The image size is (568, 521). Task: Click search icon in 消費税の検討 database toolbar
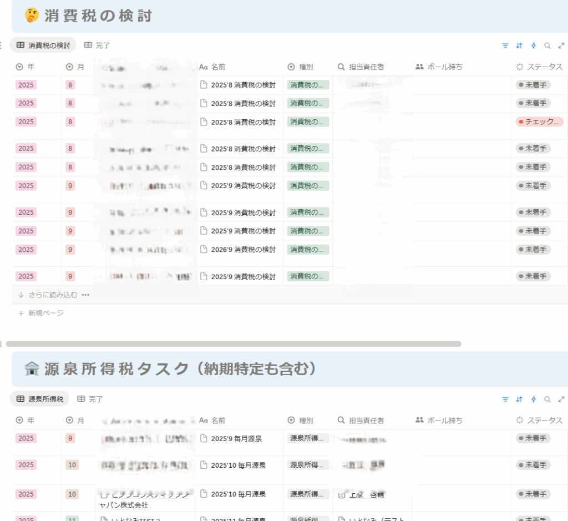pyautogui.click(x=547, y=45)
